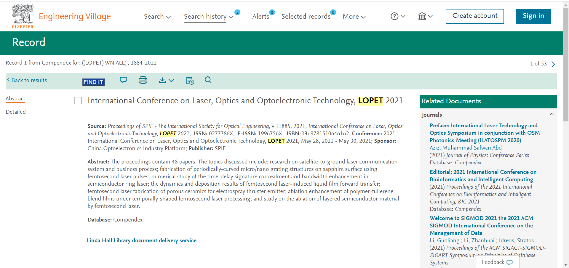Open Linda Hall Library document delivery service
The height and width of the screenshot is (268, 569).
click(142, 240)
